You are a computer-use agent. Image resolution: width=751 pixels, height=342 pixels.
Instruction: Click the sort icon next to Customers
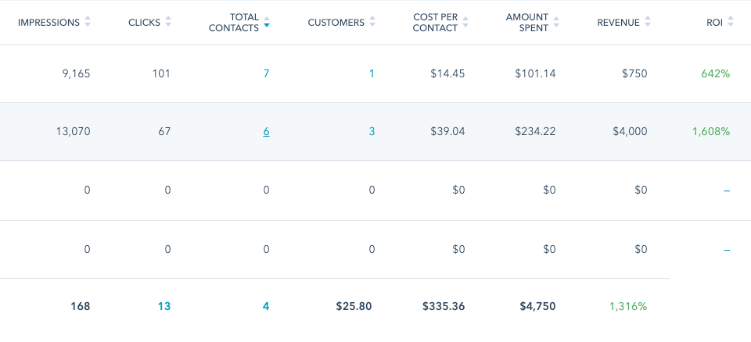tap(372, 23)
